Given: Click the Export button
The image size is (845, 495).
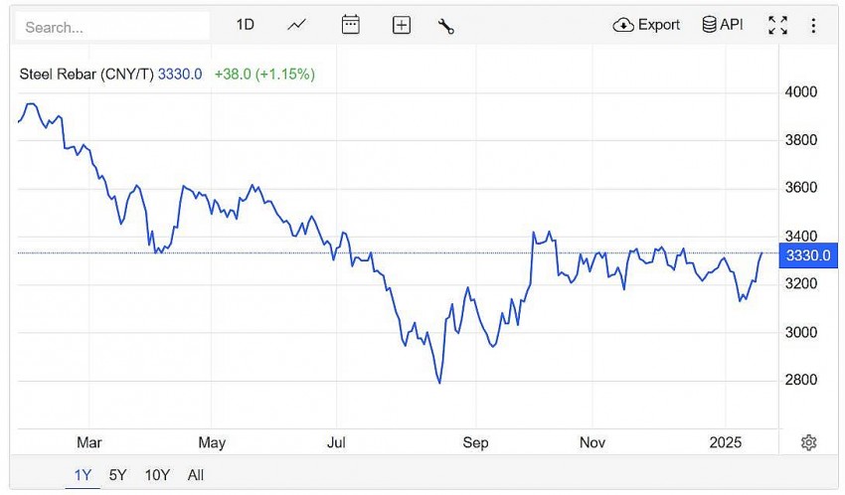Looking at the screenshot, I should coord(647,25).
